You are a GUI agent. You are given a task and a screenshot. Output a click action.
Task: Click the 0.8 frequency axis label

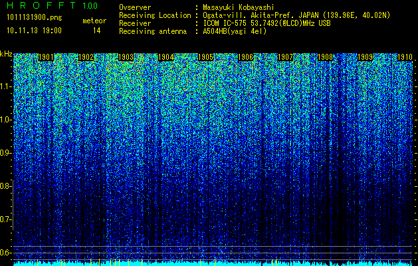click(4, 186)
